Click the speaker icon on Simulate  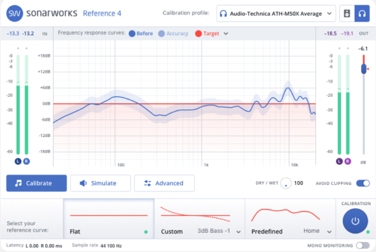point(83,183)
